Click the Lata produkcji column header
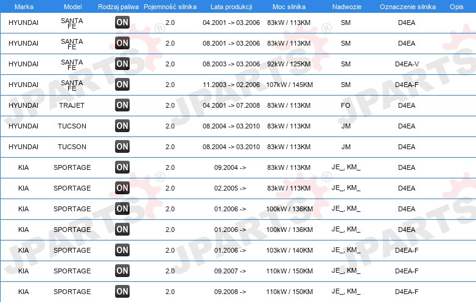Screen dimensions: 476x302 231,7
